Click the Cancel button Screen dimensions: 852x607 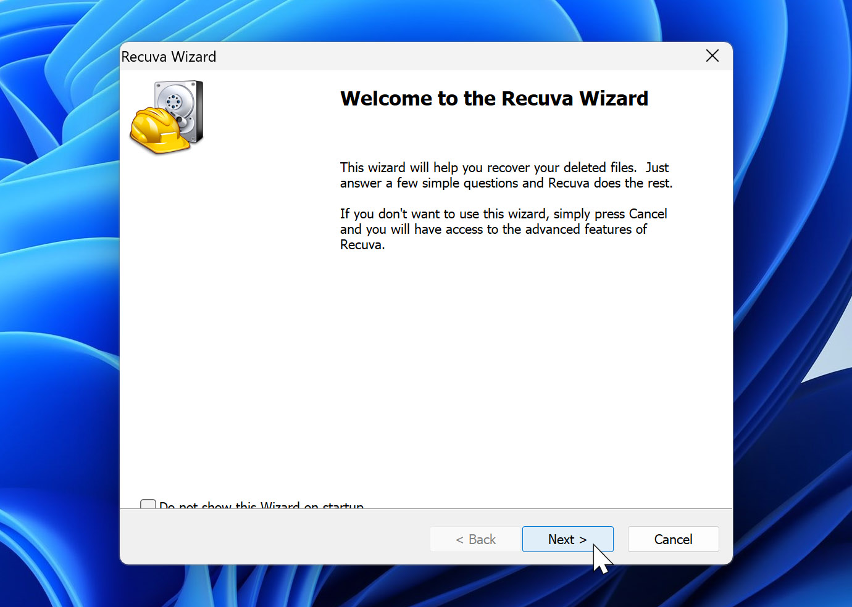point(673,539)
